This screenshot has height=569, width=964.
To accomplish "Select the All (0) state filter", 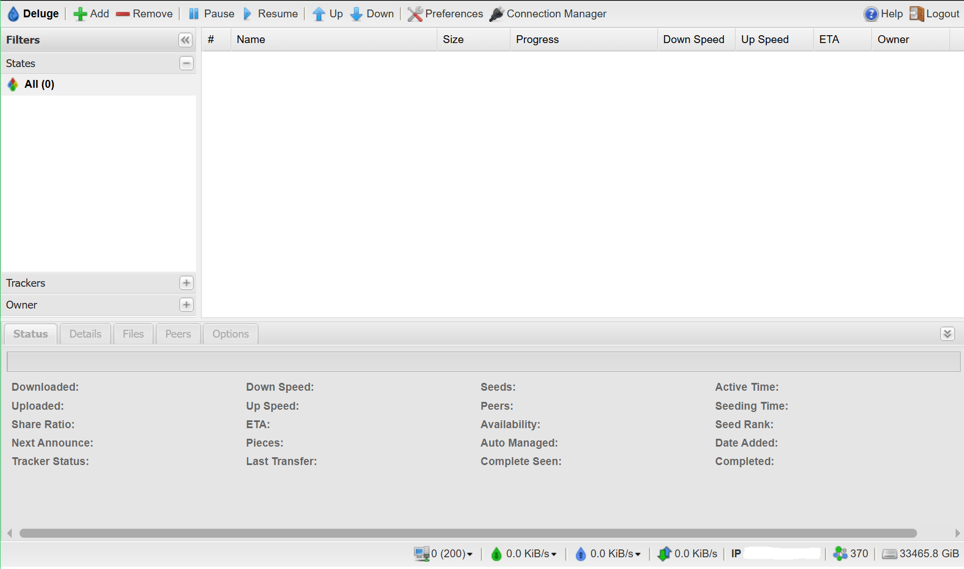I will [39, 84].
